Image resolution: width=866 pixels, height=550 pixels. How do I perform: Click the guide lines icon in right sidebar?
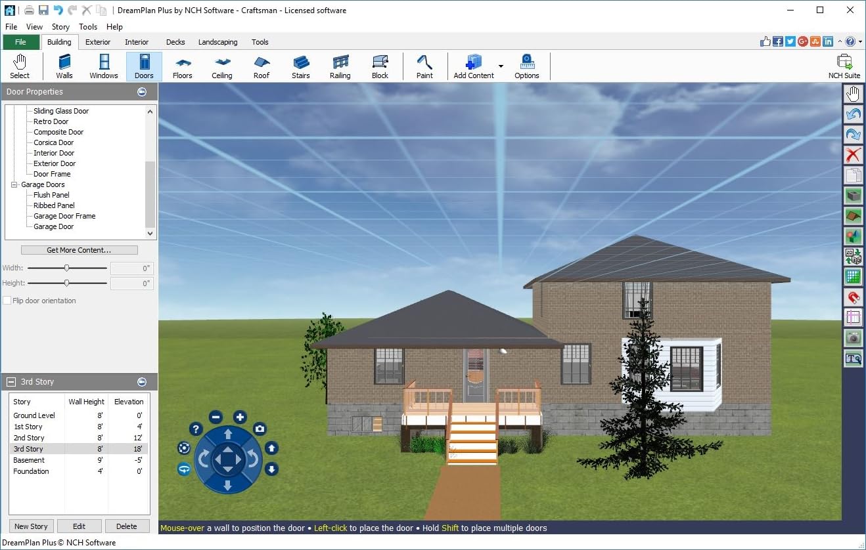[x=853, y=318]
